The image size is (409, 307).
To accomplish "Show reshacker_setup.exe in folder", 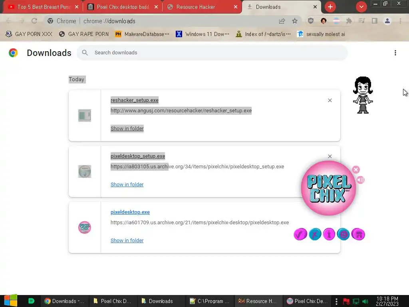I will coord(127,128).
